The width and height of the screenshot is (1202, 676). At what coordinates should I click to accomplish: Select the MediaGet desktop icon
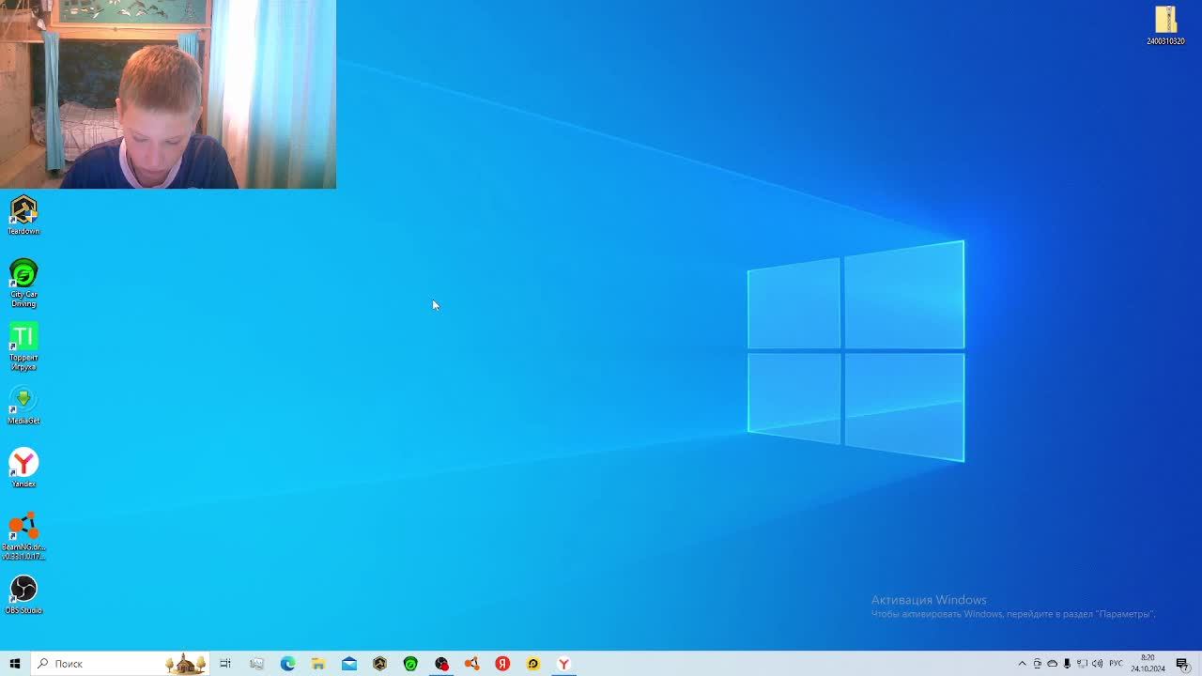23,402
